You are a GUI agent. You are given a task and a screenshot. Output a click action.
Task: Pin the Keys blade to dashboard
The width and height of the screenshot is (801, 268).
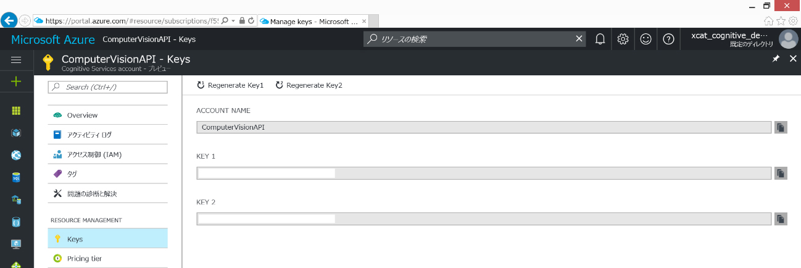[776, 59]
